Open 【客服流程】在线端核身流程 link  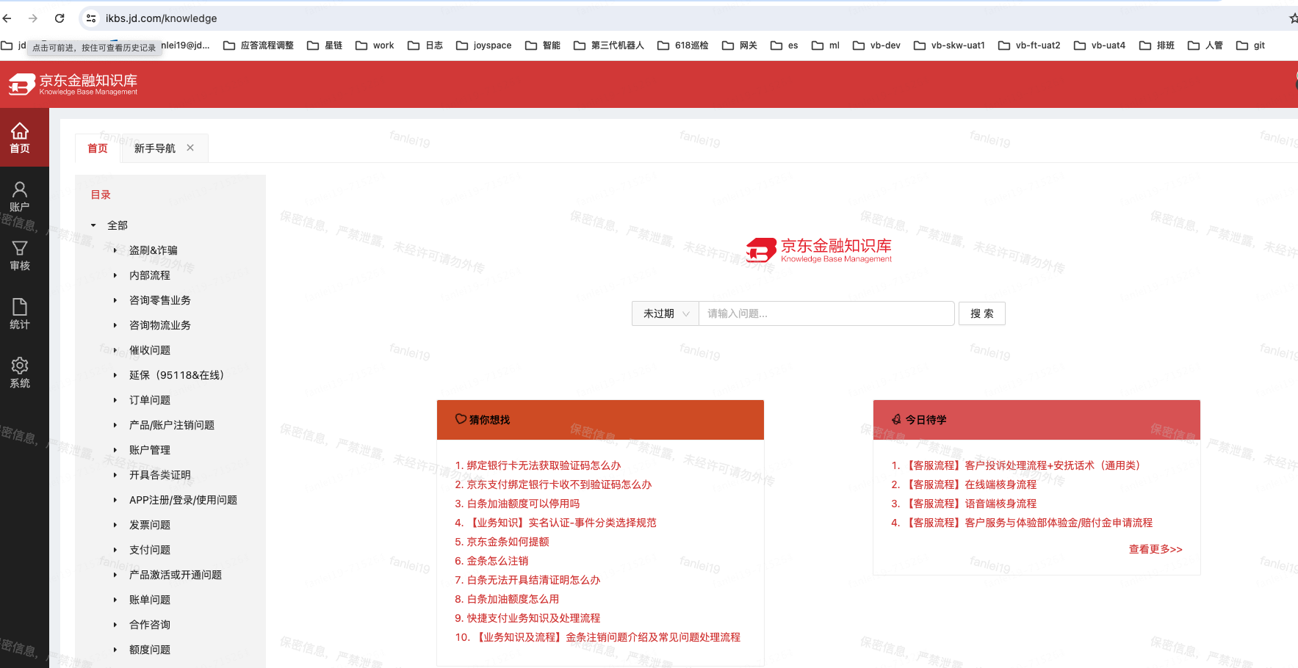(x=970, y=484)
